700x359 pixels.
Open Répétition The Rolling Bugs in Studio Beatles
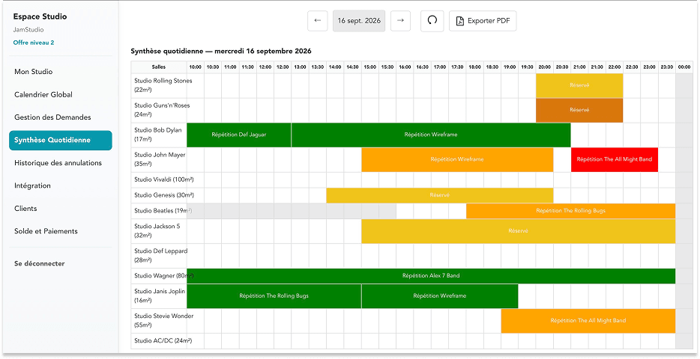(570, 211)
